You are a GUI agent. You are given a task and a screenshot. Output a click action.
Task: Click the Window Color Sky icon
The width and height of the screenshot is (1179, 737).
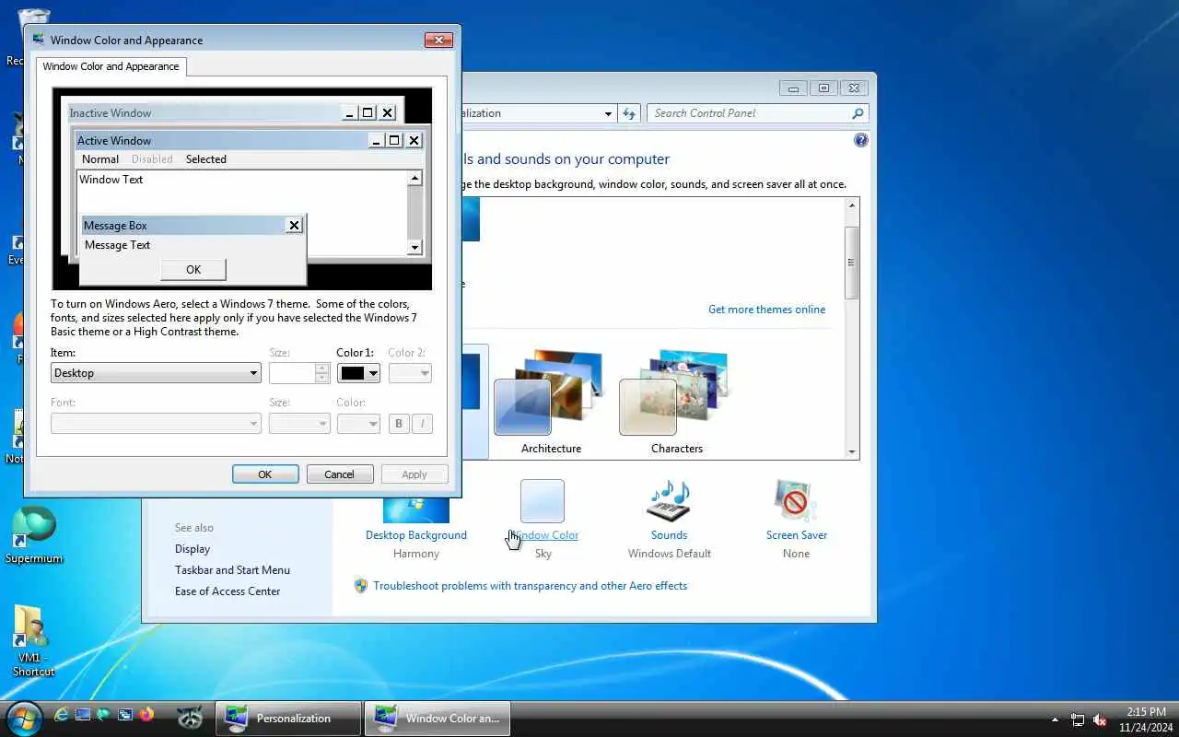pyautogui.click(x=542, y=501)
